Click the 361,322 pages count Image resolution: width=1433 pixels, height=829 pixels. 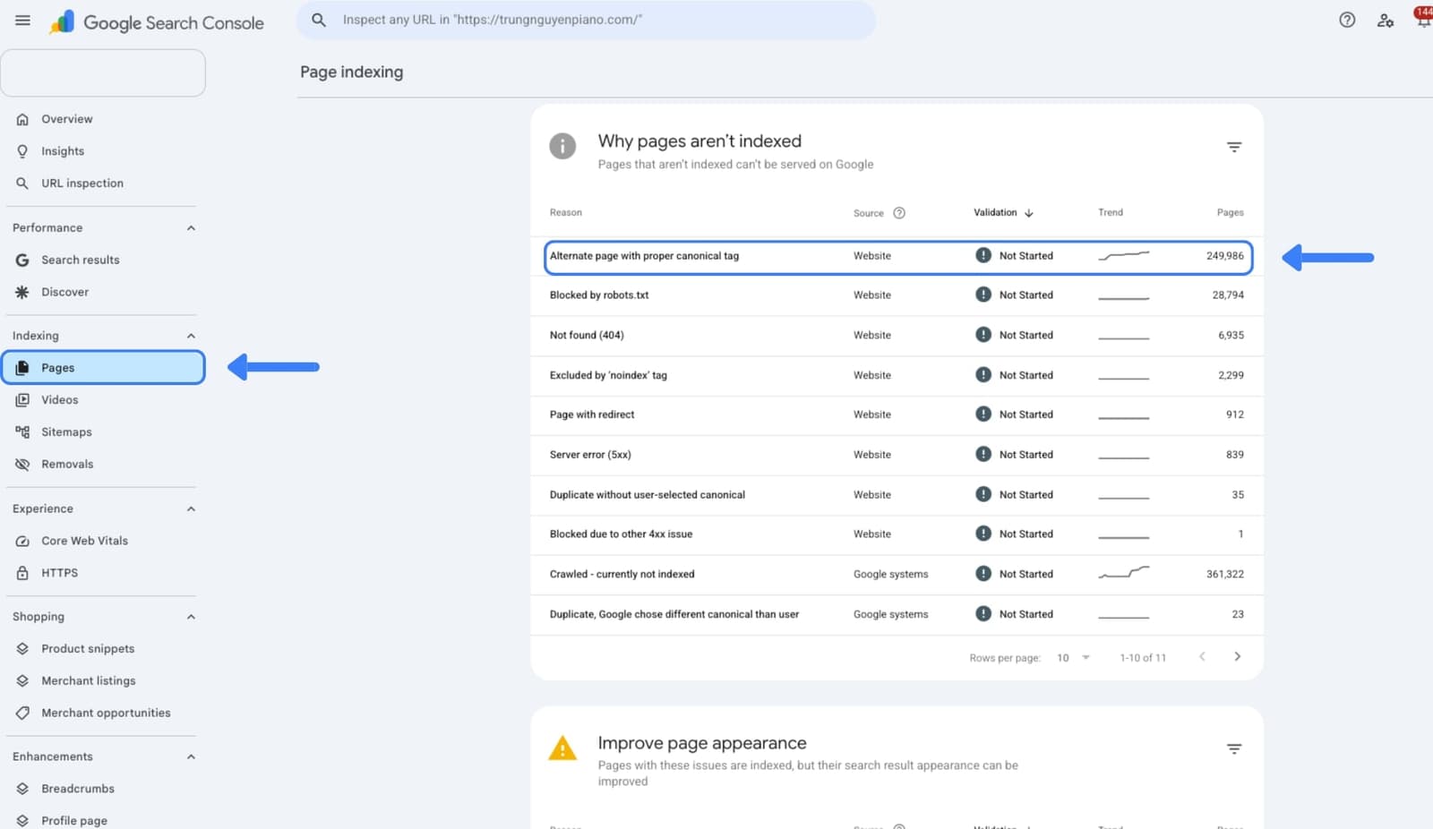point(1224,575)
